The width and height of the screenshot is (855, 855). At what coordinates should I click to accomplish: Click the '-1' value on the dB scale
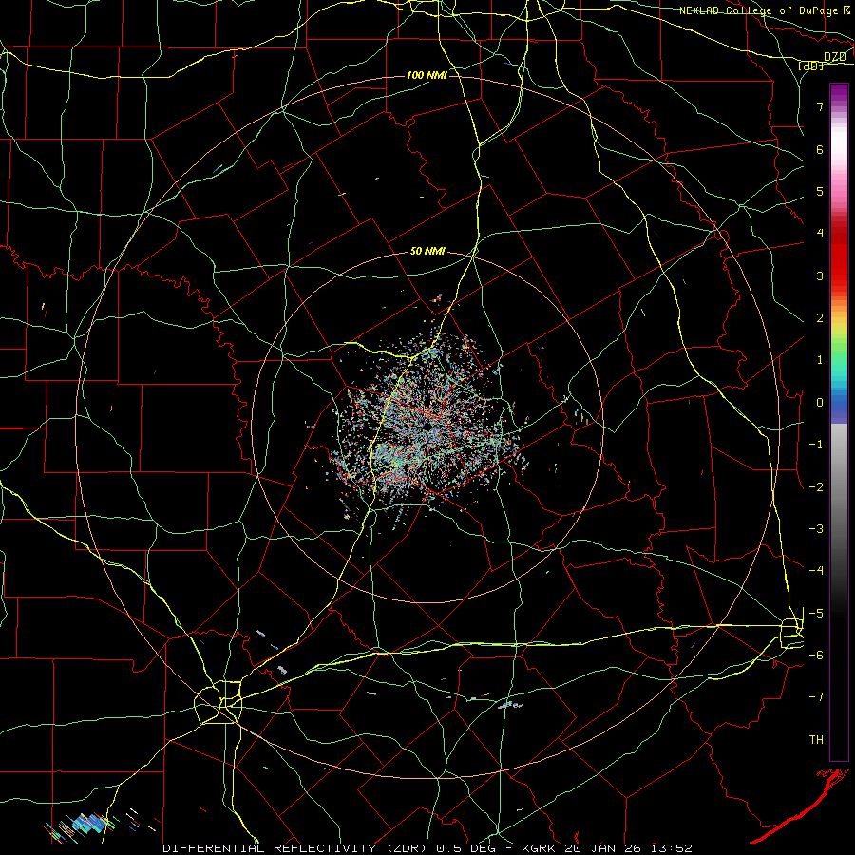(x=816, y=445)
